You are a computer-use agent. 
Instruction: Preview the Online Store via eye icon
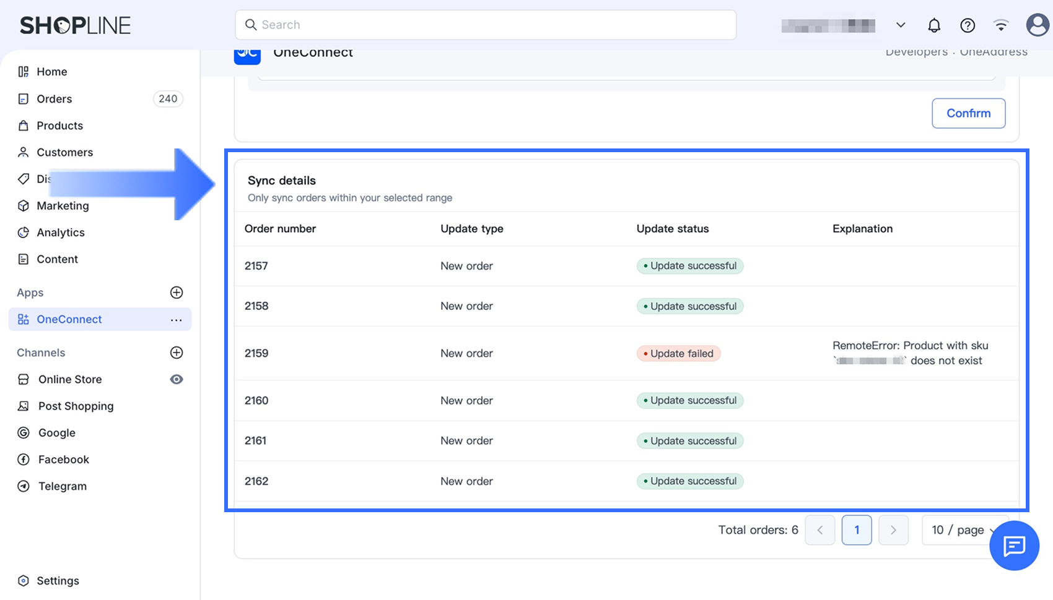point(177,379)
